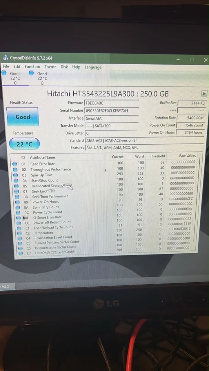The width and height of the screenshot is (209, 371).
Task: Click the status icon for Reallocation Event Count
Action: click(20, 239)
